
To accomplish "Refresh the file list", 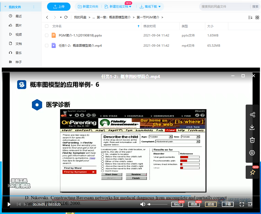I will 66,17.
